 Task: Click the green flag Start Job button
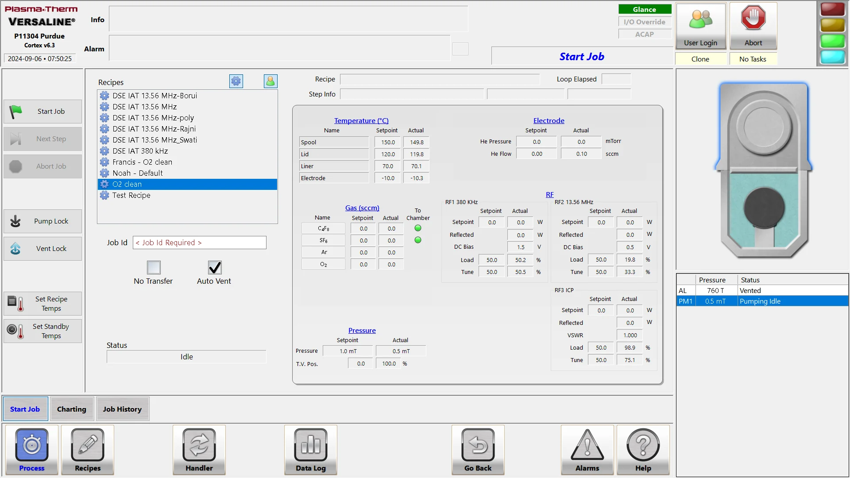42,112
